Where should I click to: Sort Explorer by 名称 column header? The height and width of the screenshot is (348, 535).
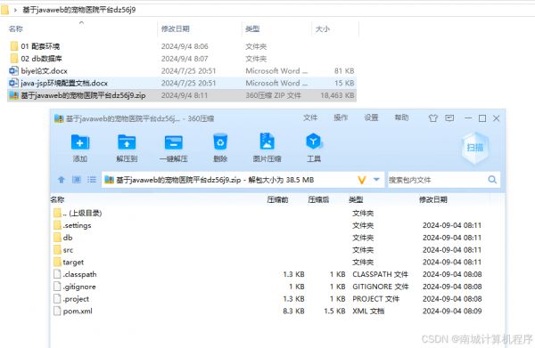click(x=16, y=29)
